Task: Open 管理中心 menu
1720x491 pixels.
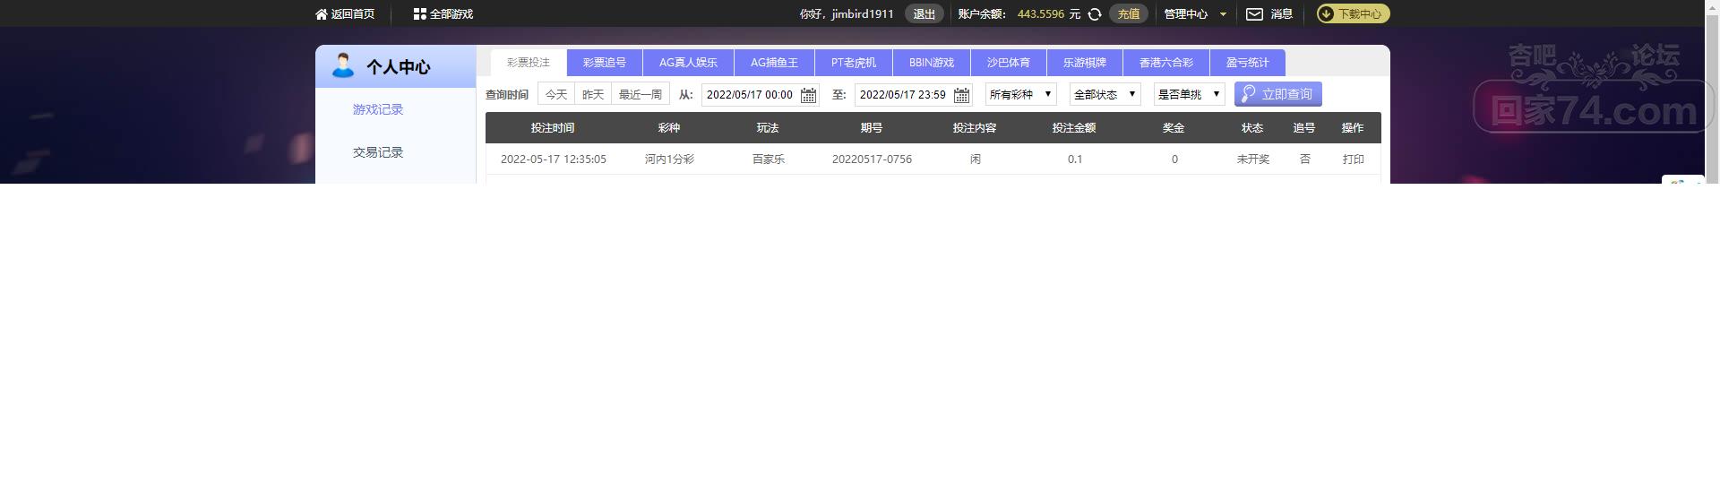Action: pos(1186,14)
